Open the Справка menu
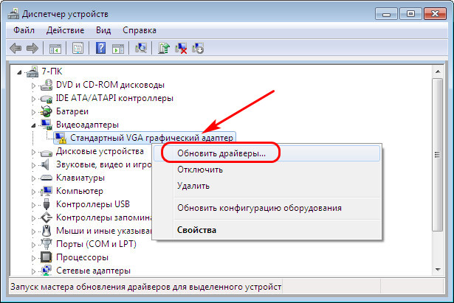This screenshot has width=454, height=303. [x=140, y=30]
